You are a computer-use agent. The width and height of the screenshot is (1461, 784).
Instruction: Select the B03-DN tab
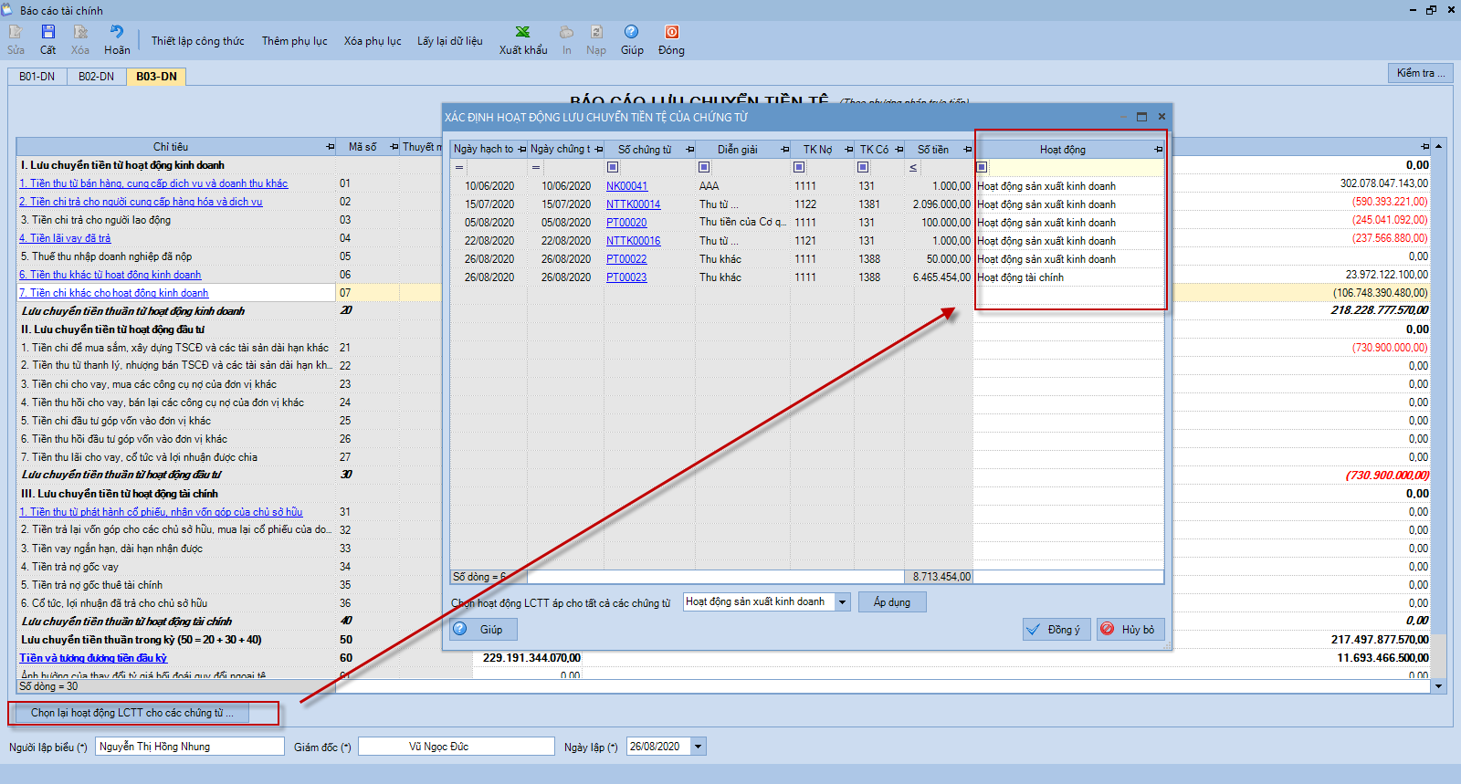pyautogui.click(x=156, y=77)
